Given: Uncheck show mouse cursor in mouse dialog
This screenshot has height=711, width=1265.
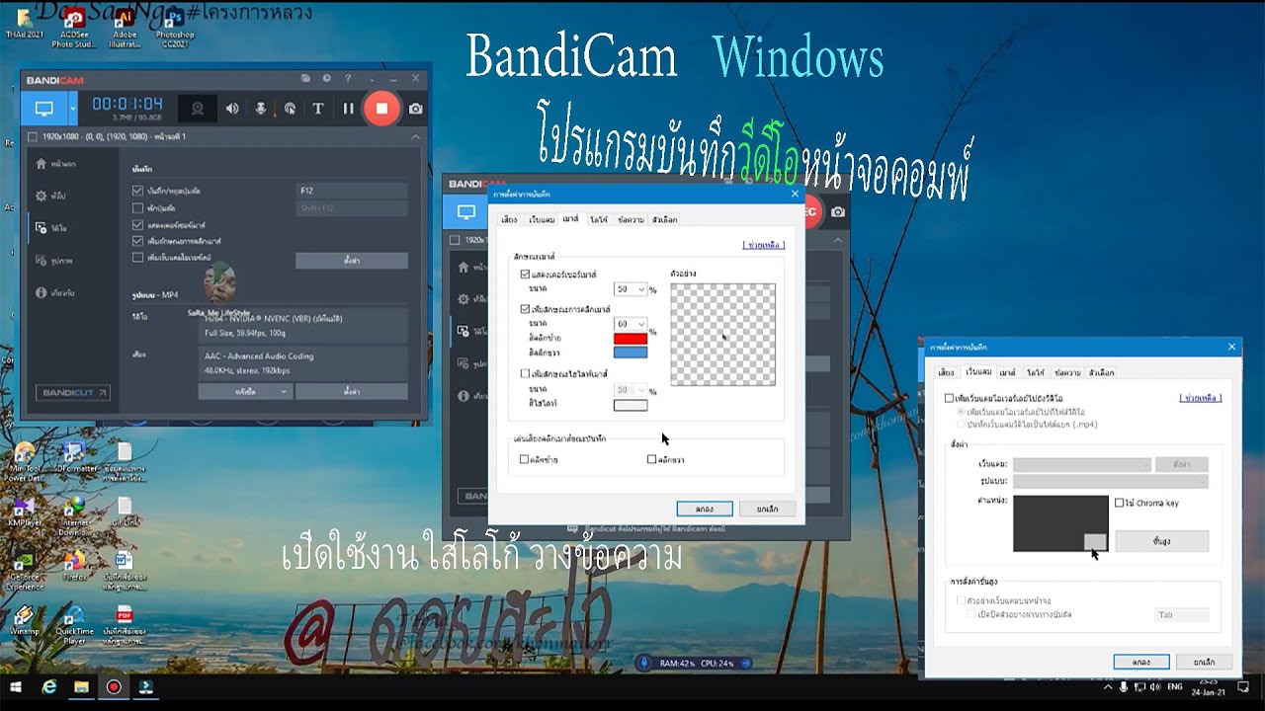Looking at the screenshot, I should [525, 274].
